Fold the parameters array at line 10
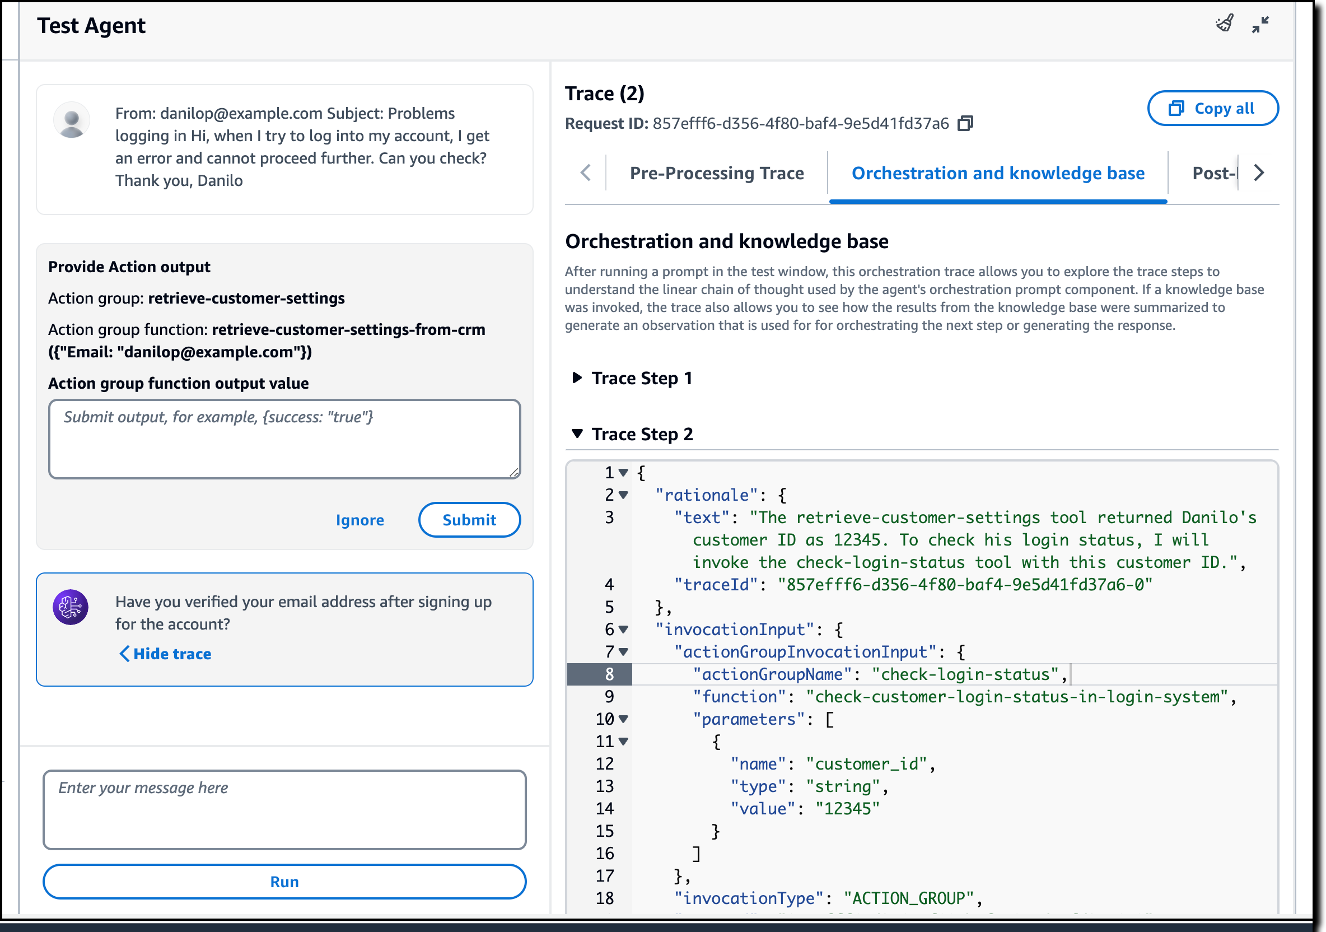This screenshot has width=1326, height=932. pyautogui.click(x=623, y=719)
